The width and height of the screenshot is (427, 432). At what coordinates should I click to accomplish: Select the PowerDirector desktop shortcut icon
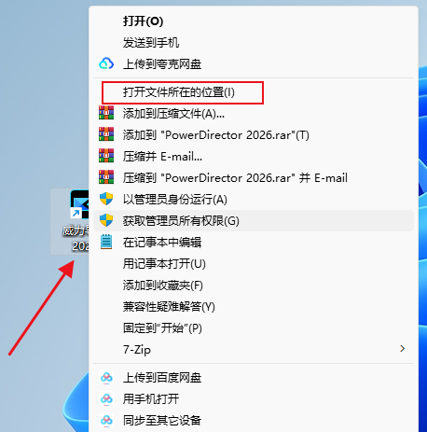pos(79,204)
